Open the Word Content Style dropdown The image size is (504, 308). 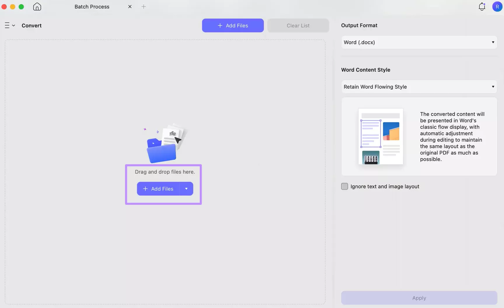(418, 87)
